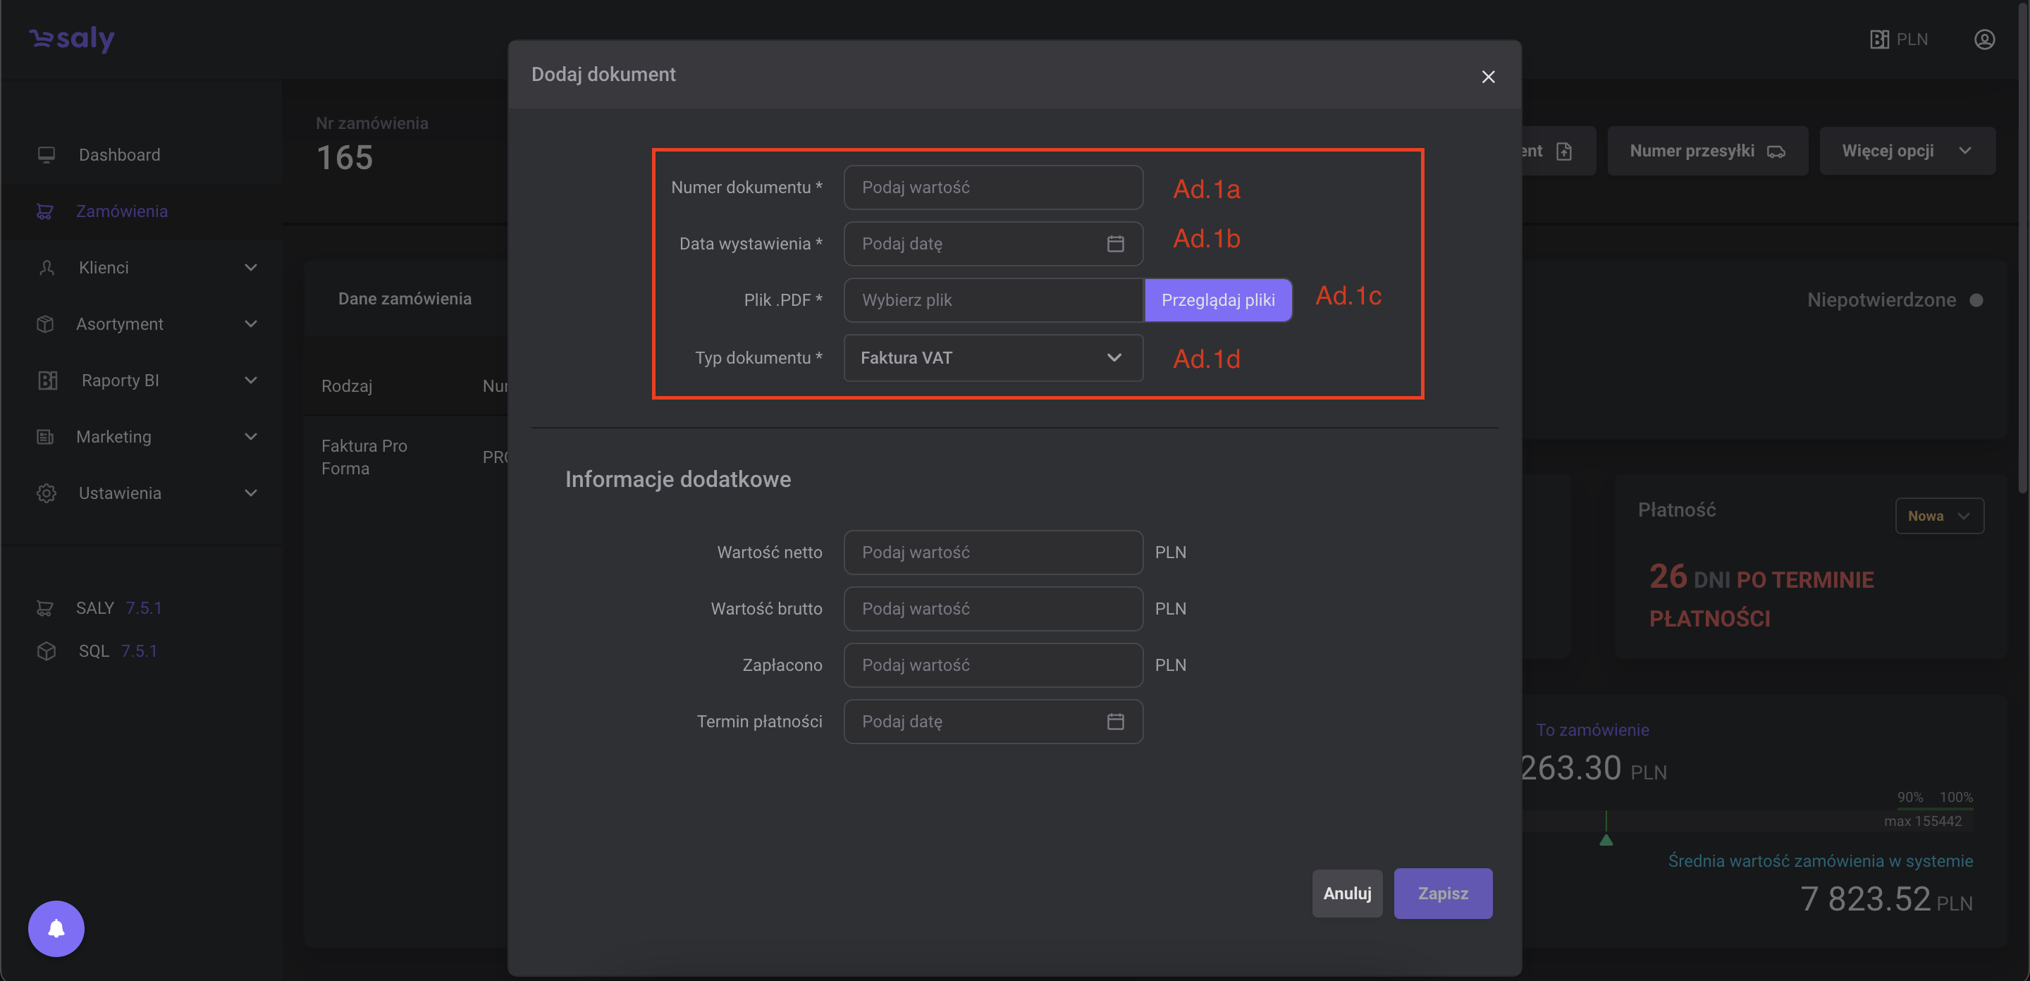The width and height of the screenshot is (2030, 981).
Task: Open Zamówienia in sidebar
Action: [x=121, y=211]
